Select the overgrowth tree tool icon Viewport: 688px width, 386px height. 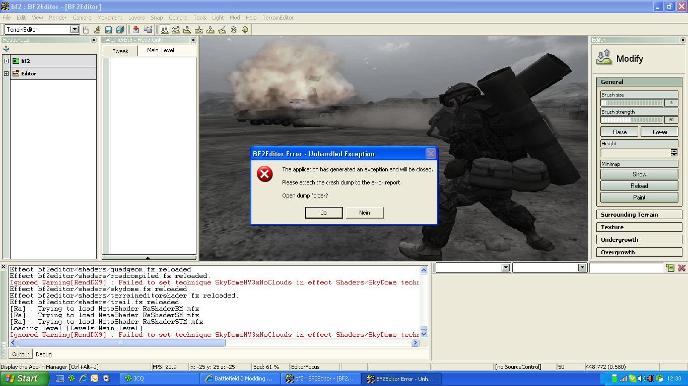pos(245,30)
